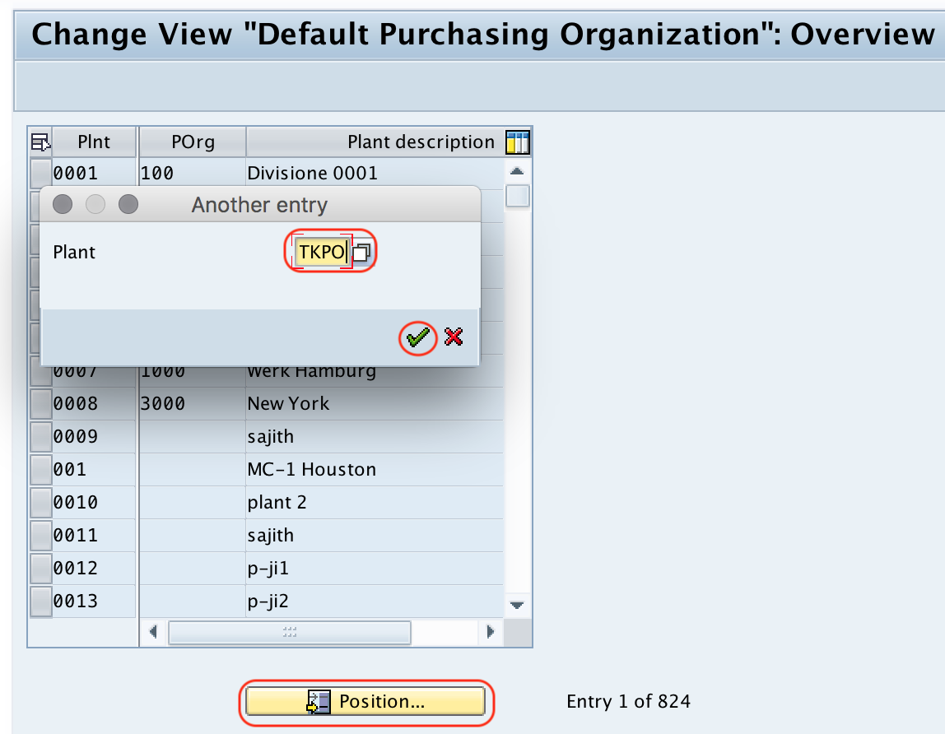Click the Plant description column header
The width and height of the screenshot is (945, 734).
point(421,142)
